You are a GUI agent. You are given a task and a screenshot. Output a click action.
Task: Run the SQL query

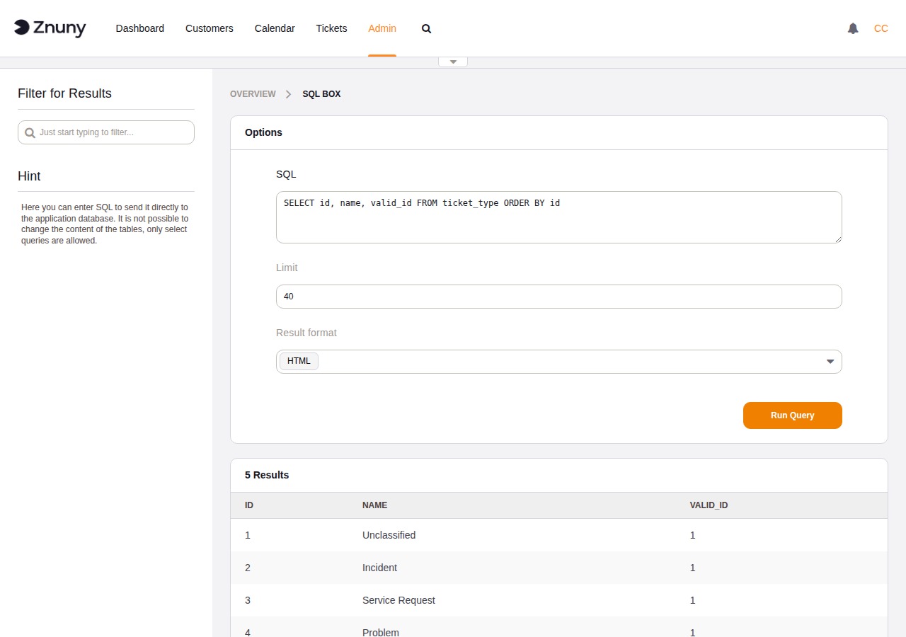[793, 415]
